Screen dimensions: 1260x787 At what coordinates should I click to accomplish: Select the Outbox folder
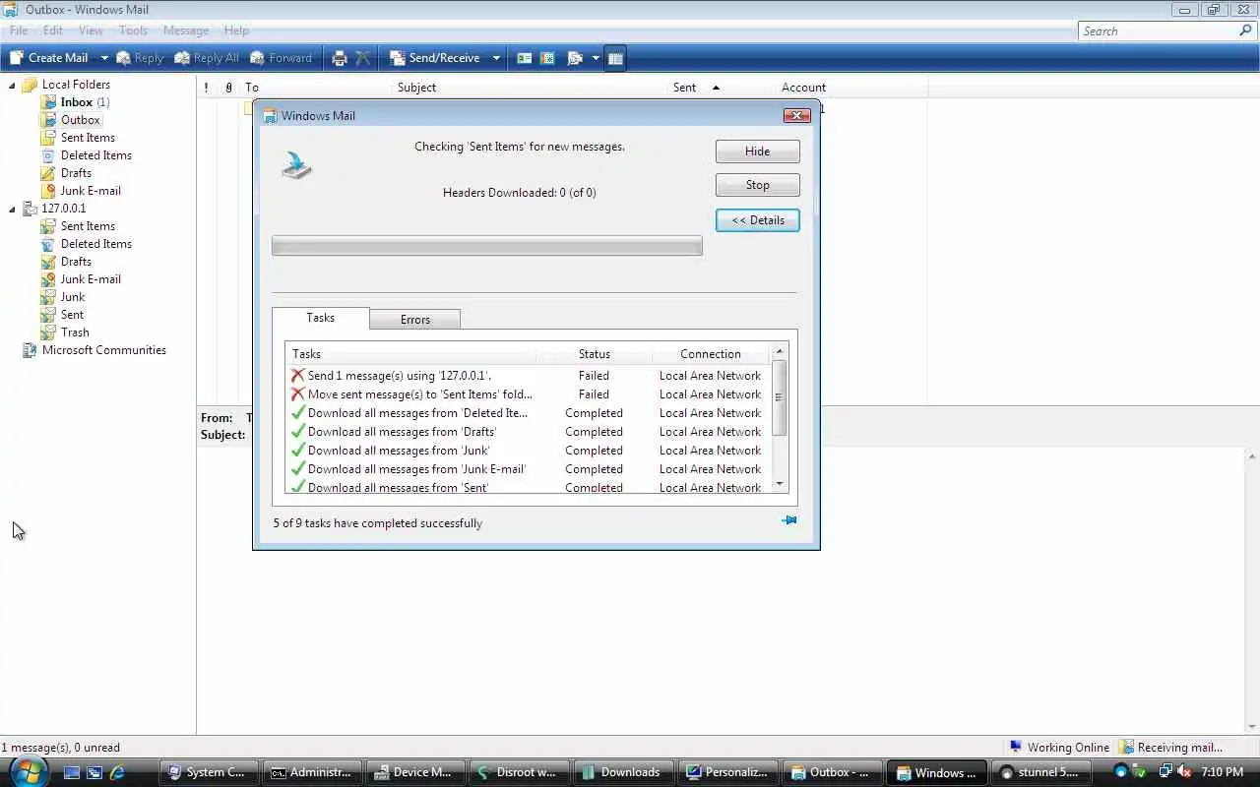[71, 120]
